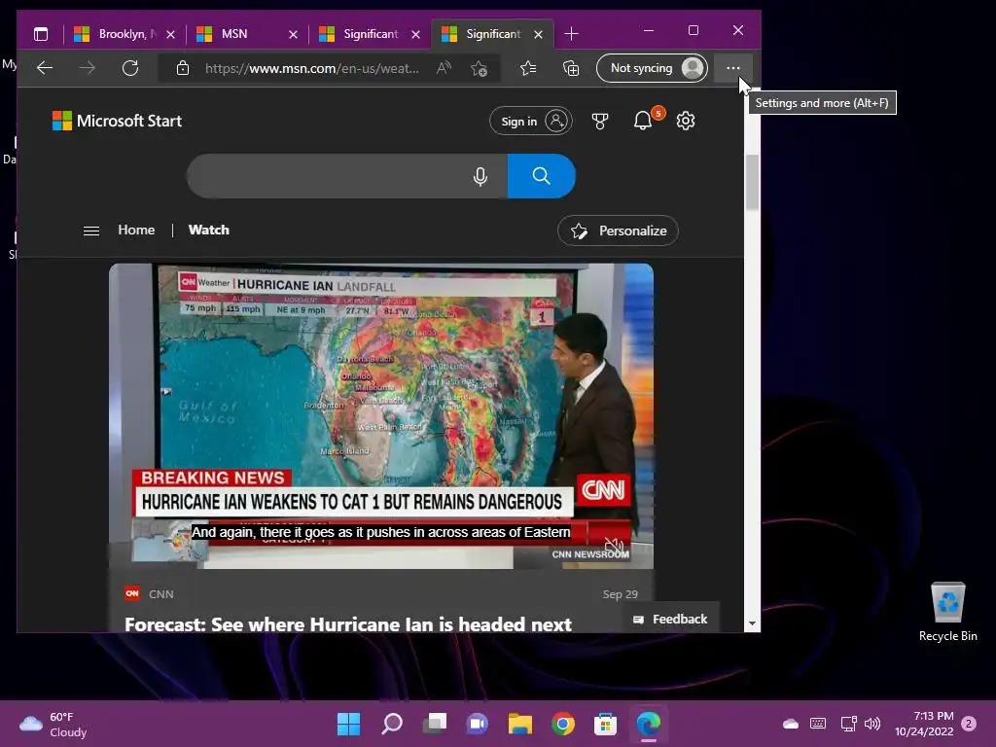Play the Hurricane Ian CNN video

(x=381, y=416)
